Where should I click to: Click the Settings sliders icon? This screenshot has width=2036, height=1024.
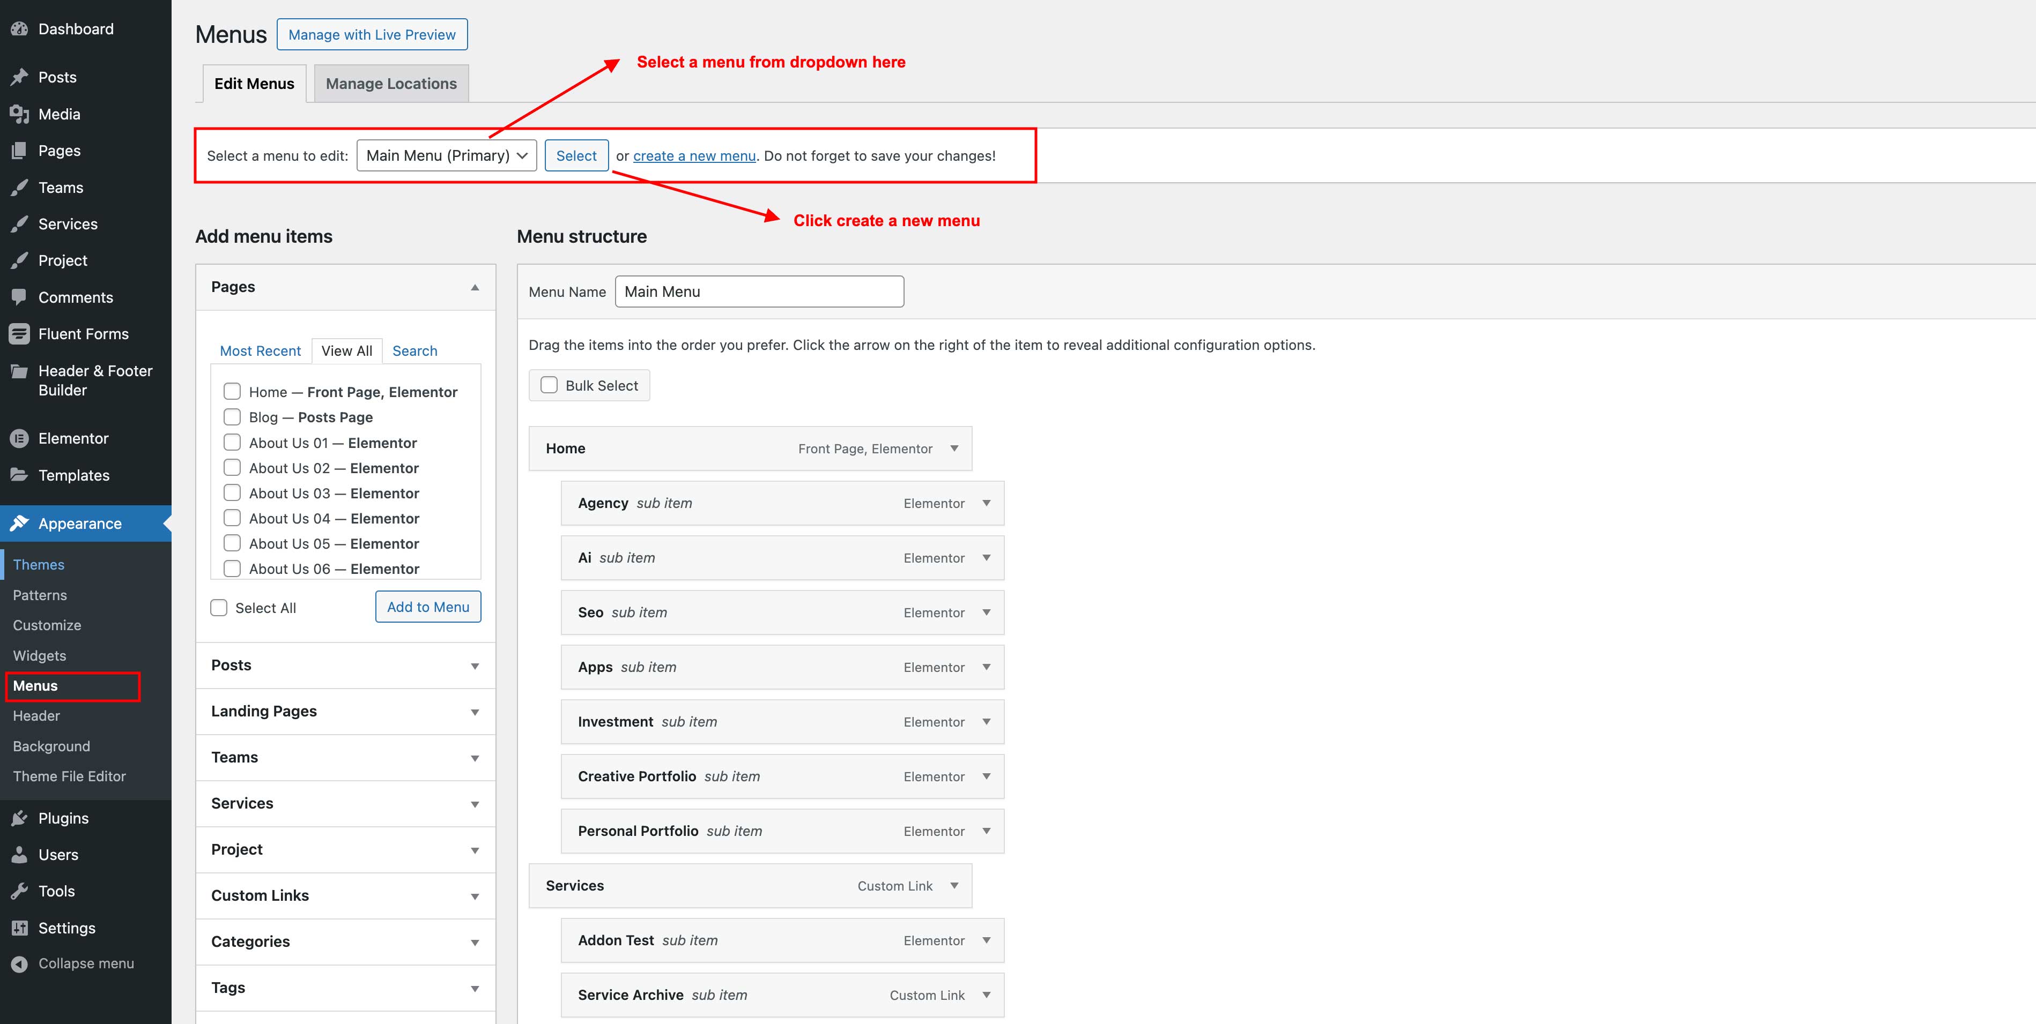(x=20, y=929)
